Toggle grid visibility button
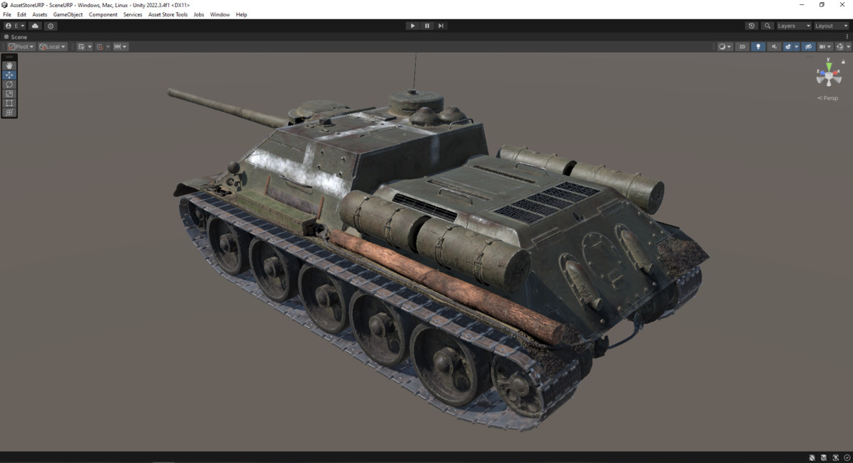The image size is (853, 463). [x=81, y=47]
